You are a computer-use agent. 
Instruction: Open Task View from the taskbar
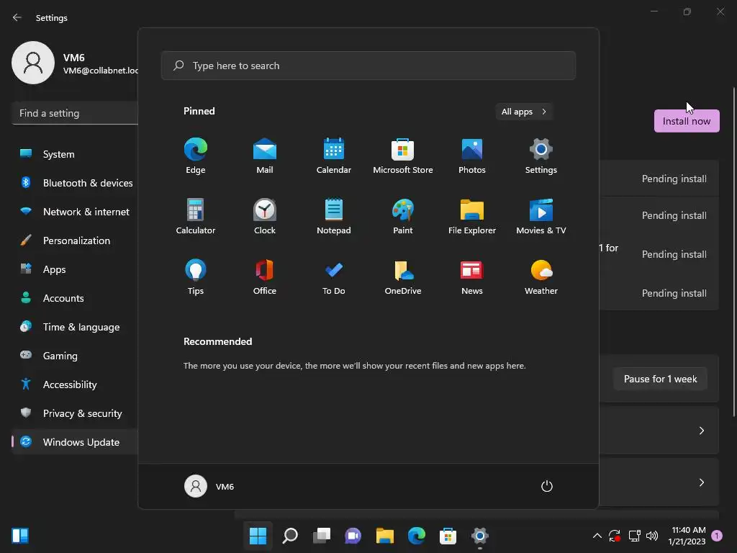pos(322,536)
